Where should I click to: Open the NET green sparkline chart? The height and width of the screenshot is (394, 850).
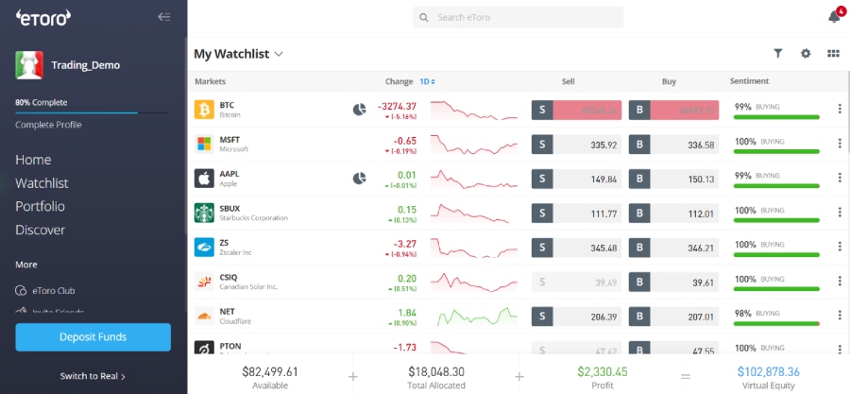(x=477, y=316)
